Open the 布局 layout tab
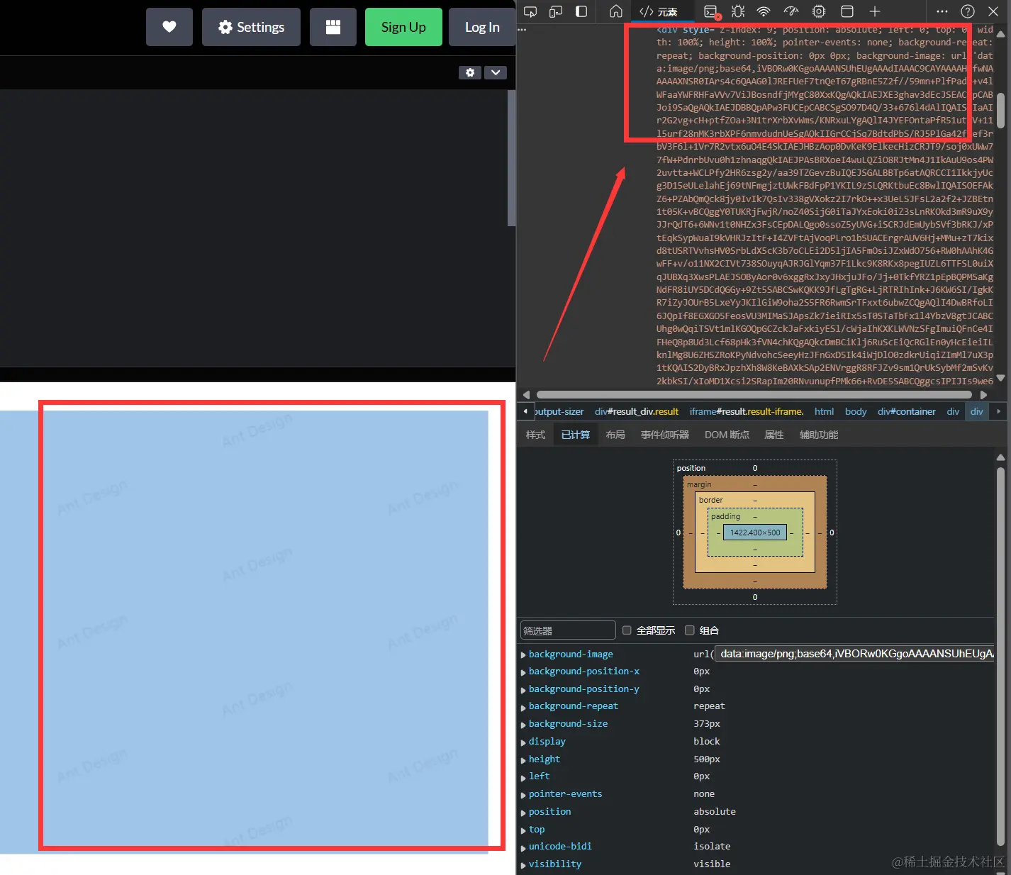1011x875 pixels. pyautogui.click(x=615, y=435)
